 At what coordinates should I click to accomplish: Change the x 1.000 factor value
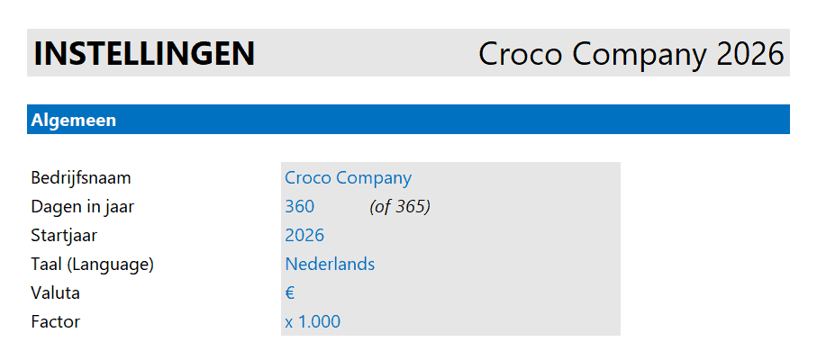[313, 322]
